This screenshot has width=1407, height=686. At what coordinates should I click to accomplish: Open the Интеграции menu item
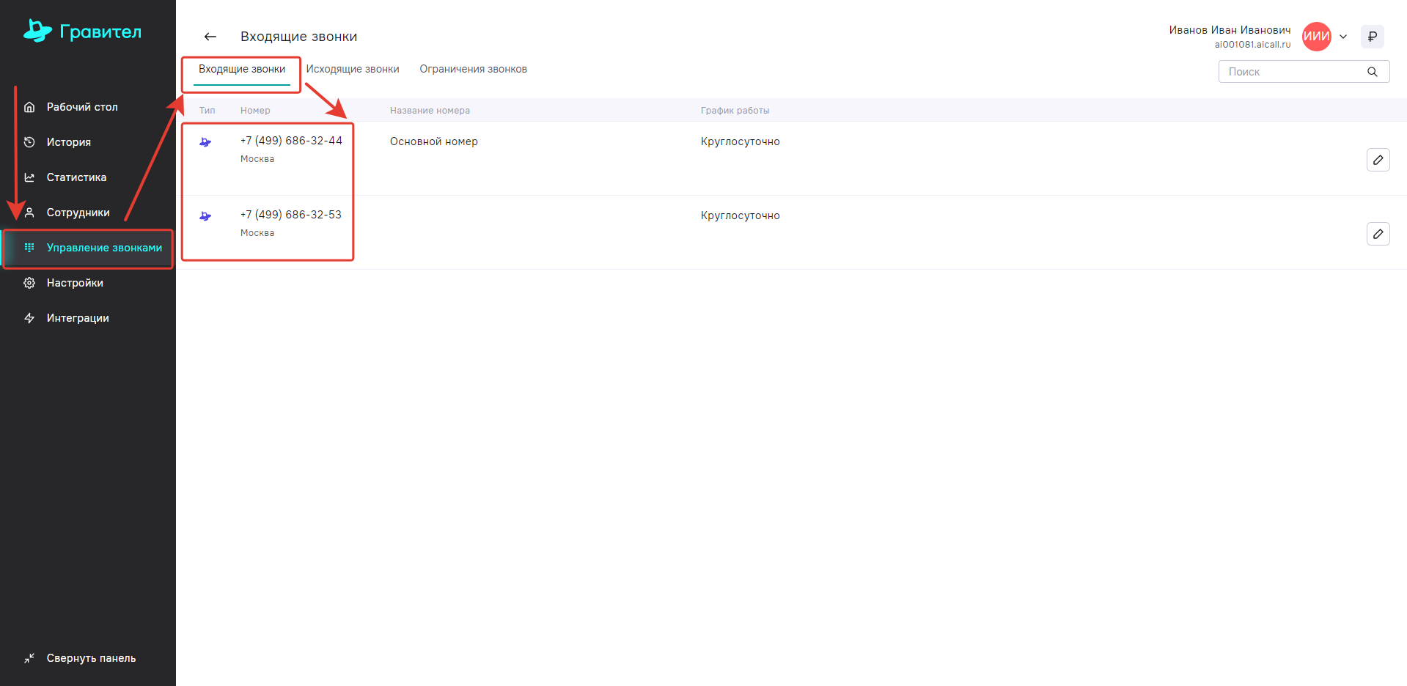pos(78,318)
